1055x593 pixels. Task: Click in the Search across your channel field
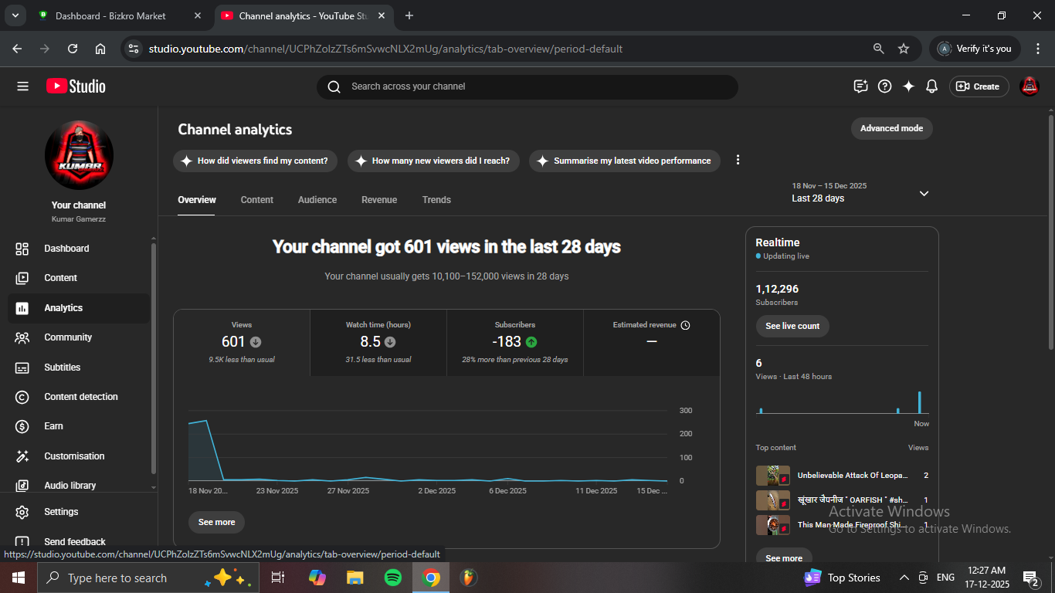533,86
